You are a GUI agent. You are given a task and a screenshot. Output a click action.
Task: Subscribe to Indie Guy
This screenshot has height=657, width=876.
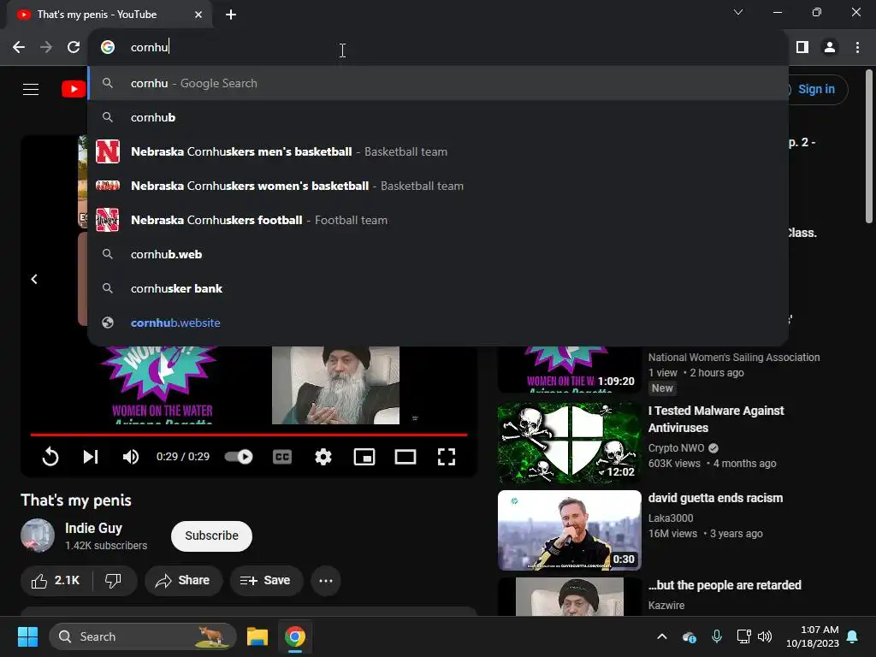coord(211,536)
